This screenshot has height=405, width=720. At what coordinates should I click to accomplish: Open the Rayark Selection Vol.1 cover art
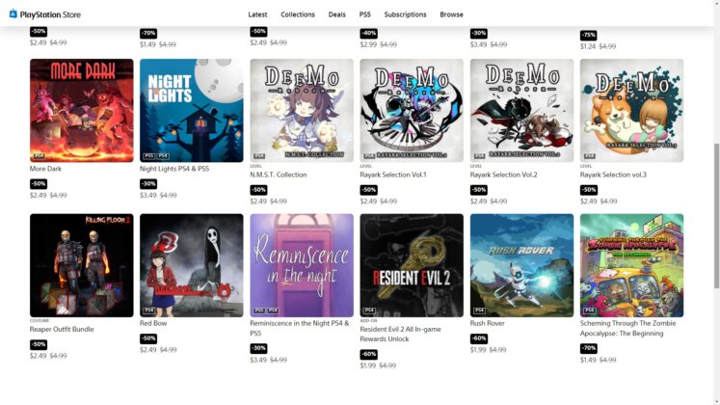coord(412,110)
